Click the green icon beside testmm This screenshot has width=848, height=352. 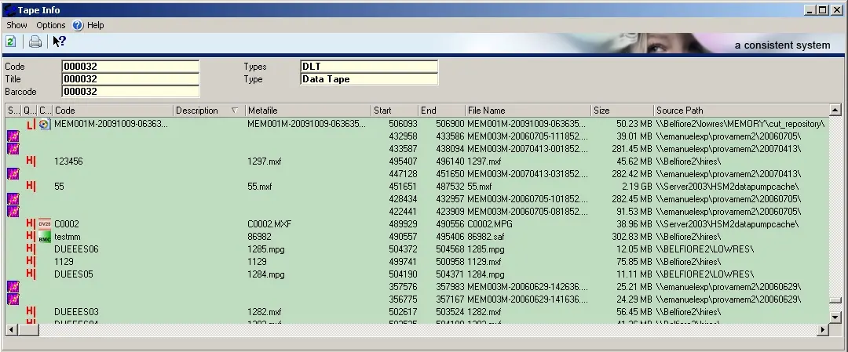coord(45,237)
